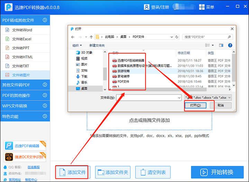
Task: Select the file 家宅装修
Action: pos(121,76)
